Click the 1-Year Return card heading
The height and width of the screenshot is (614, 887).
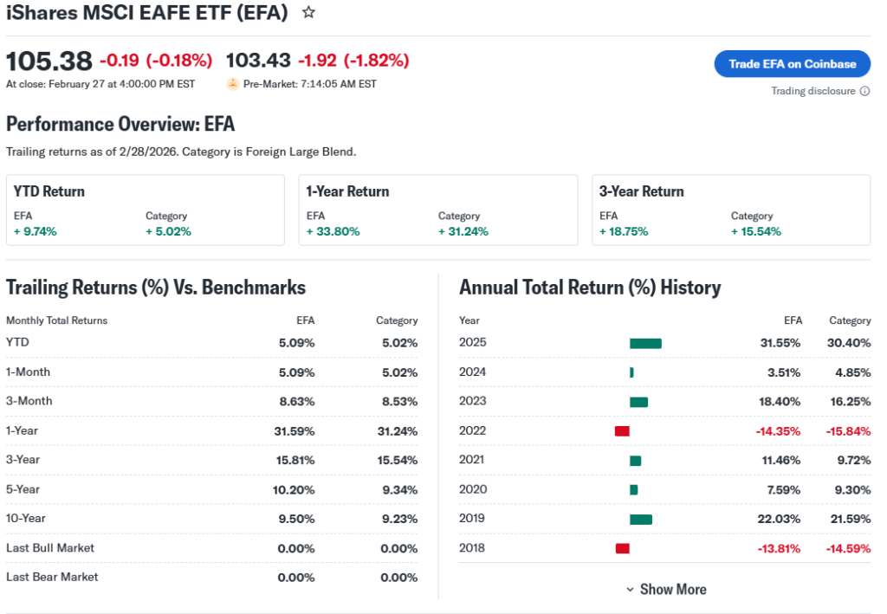click(347, 191)
